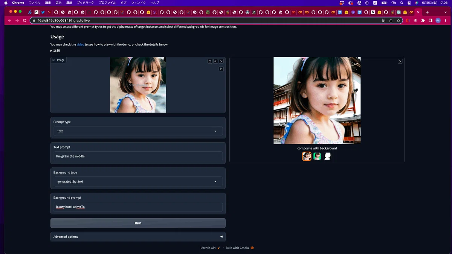Screen dimensions: 452x254
Task: Go forward in browser history
Action: tap(17, 20)
